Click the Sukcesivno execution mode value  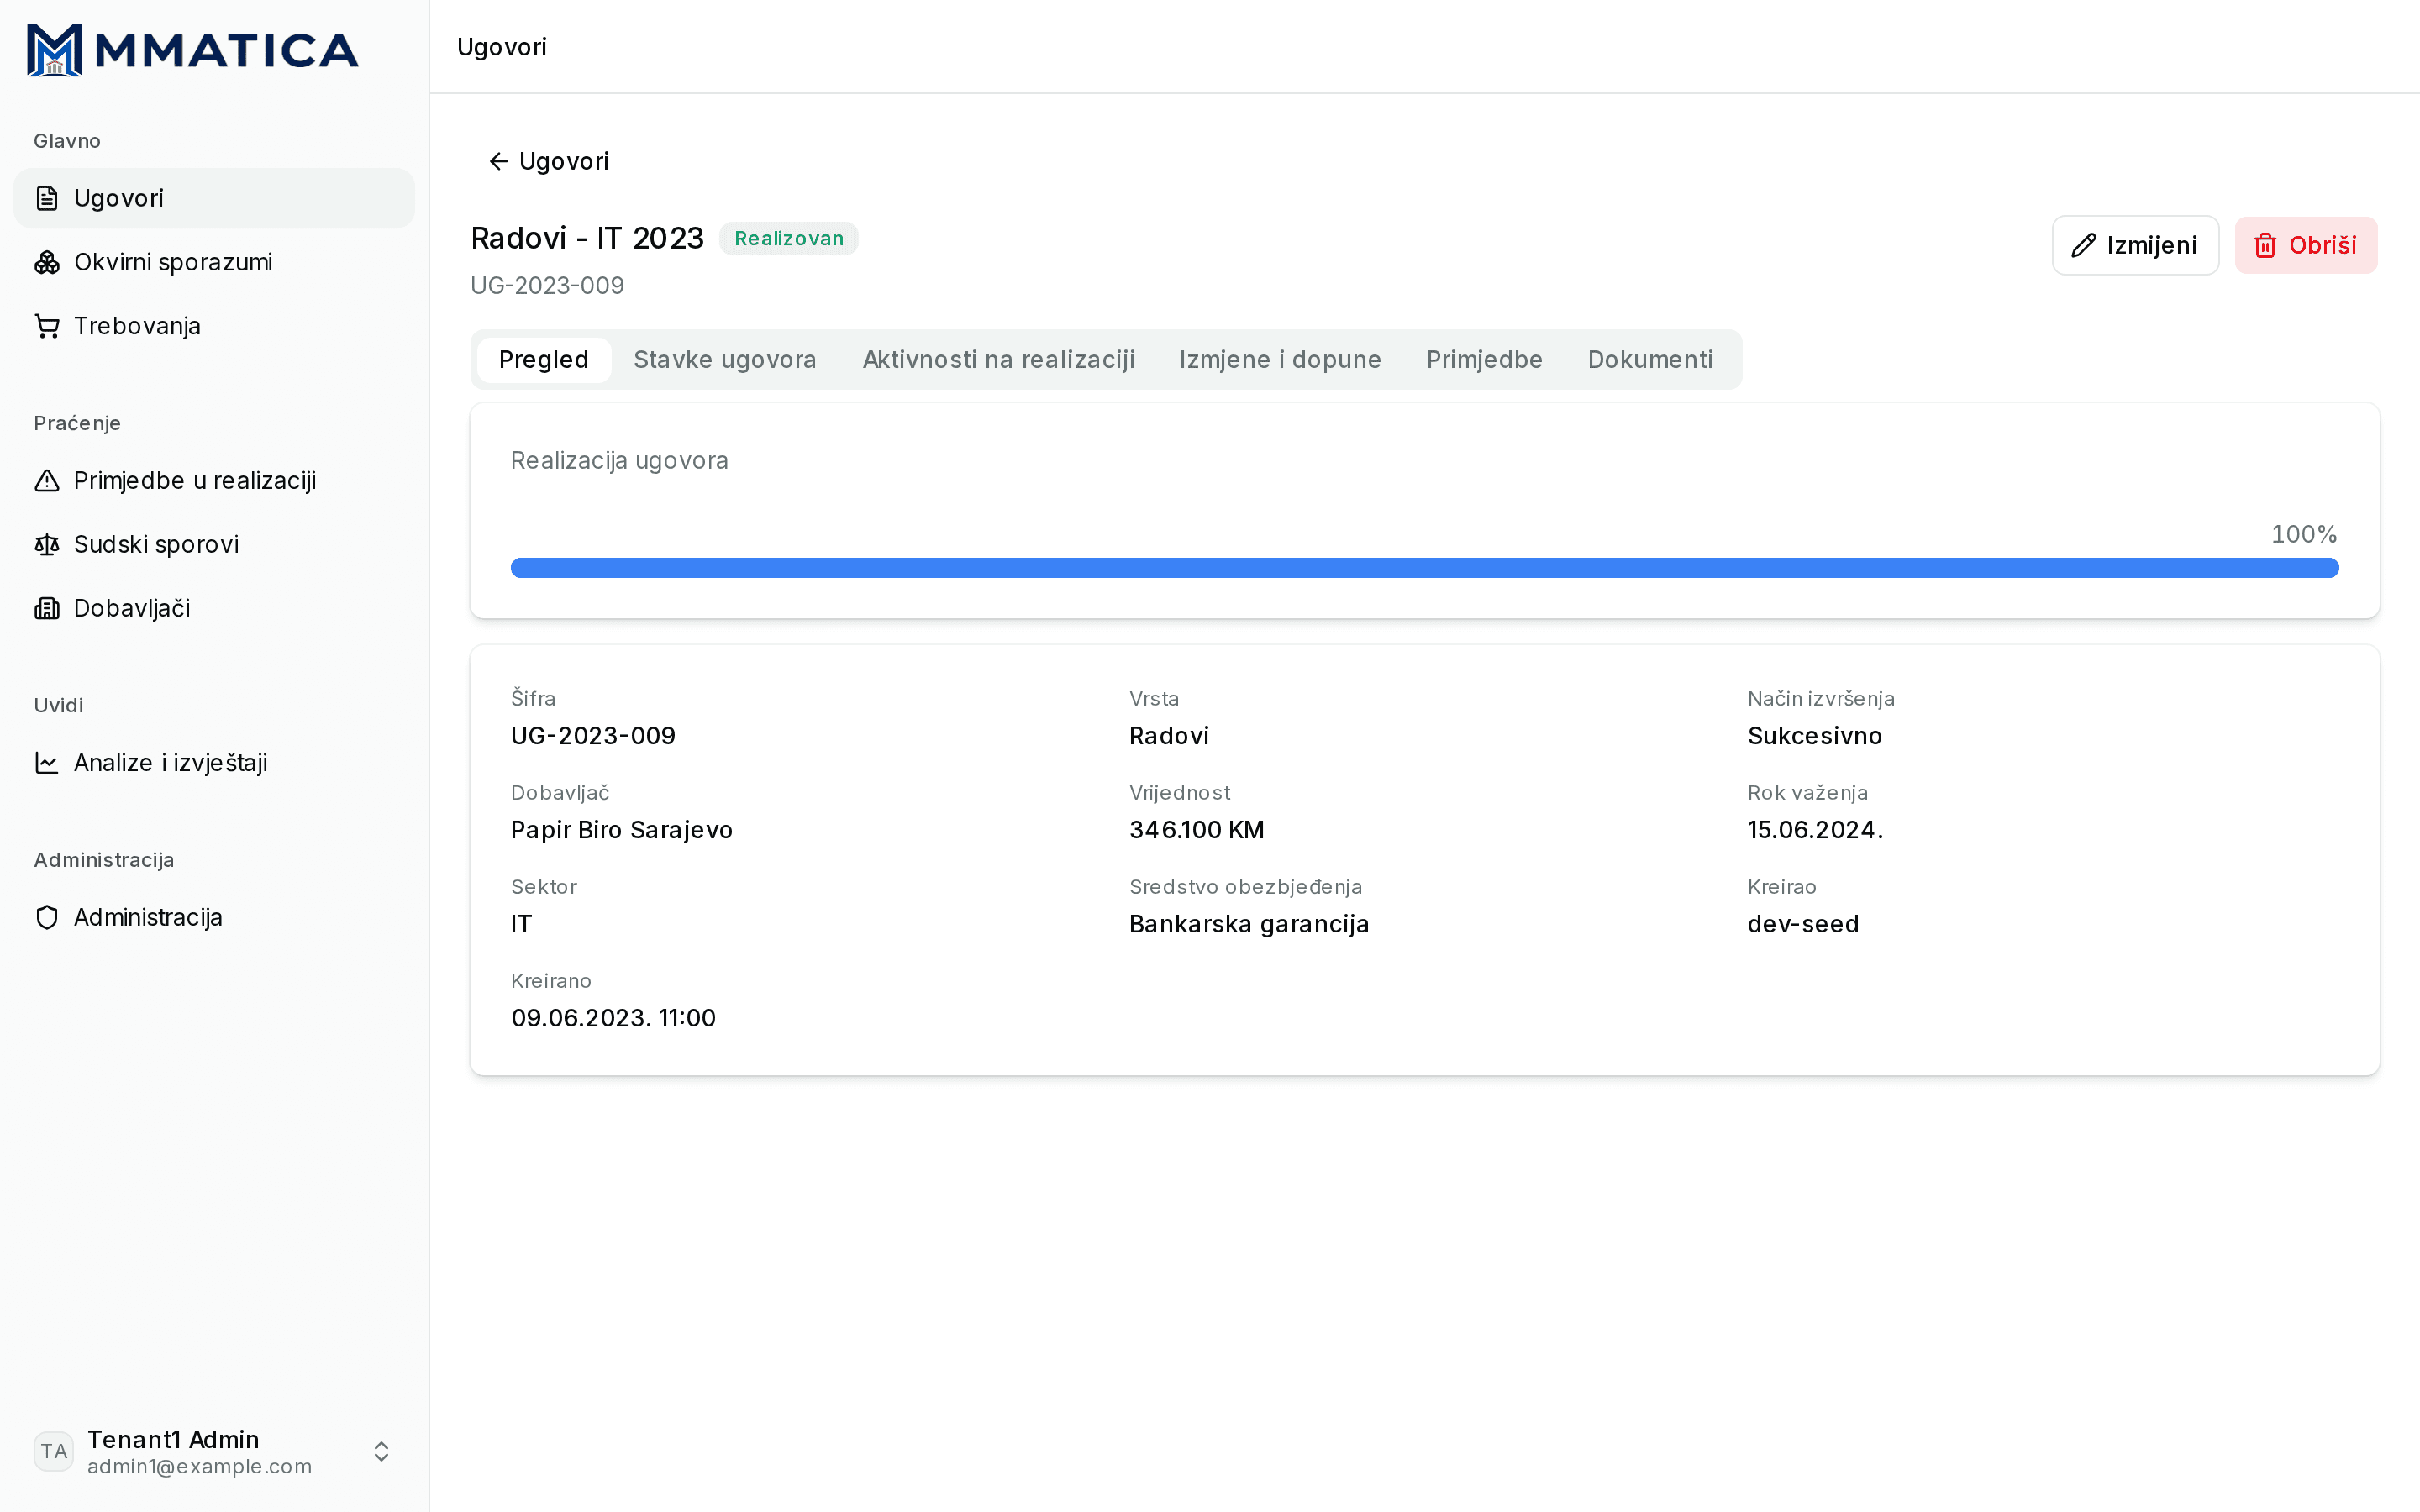click(x=1814, y=736)
